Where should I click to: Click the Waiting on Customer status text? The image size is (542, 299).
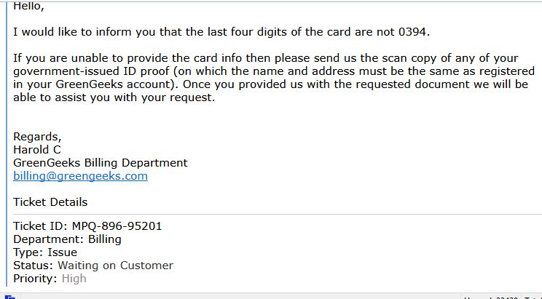tap(115, 266)
